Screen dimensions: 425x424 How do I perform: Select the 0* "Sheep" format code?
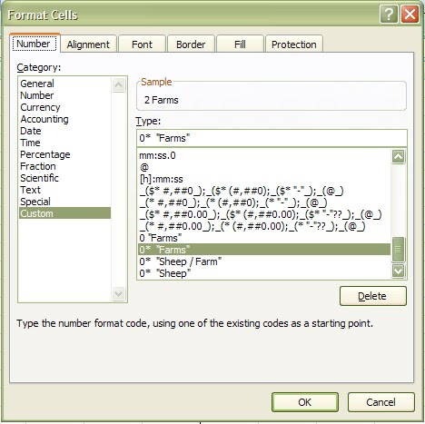coord(264,273)
